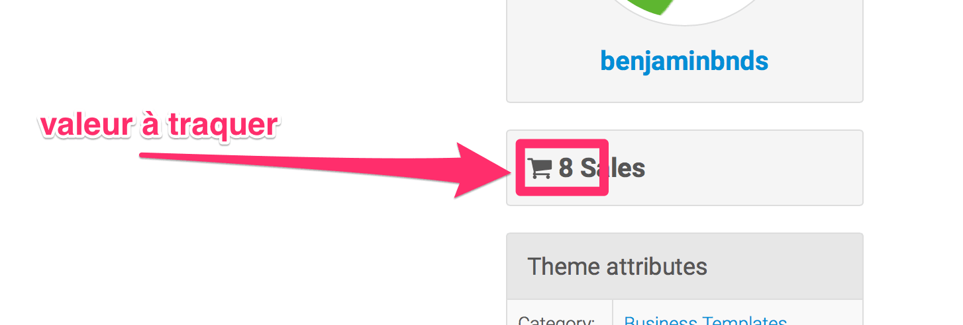This screenshot has width=963, height=325.
Task: Click empty space inside the Sales panel
Action: pyautogui.click(x=755, y=168)
